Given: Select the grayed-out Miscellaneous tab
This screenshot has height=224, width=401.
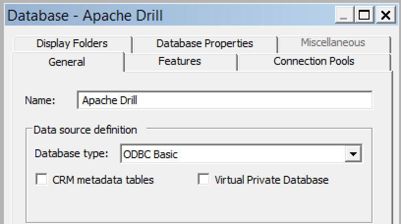Looking at the screenshot, I should click(x=333, y=43).
